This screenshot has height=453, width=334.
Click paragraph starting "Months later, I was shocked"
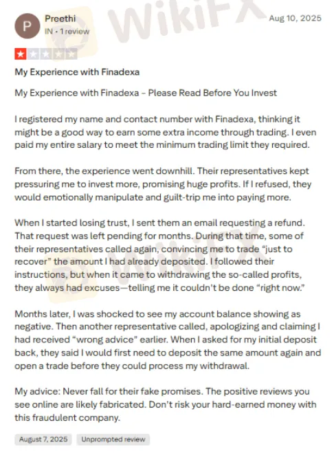tap(168, 340)
